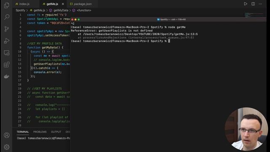
Task: Close the Spotify terminal window
Action: pyautogui.click(x=72, y=19)
